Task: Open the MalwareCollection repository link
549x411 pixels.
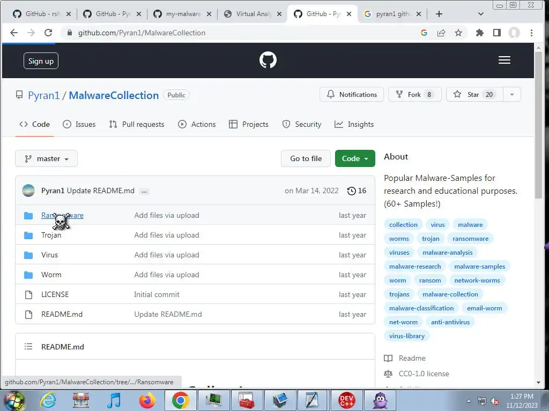Action: point(114,95)
